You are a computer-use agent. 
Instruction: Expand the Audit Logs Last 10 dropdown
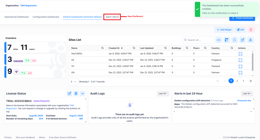163,94
